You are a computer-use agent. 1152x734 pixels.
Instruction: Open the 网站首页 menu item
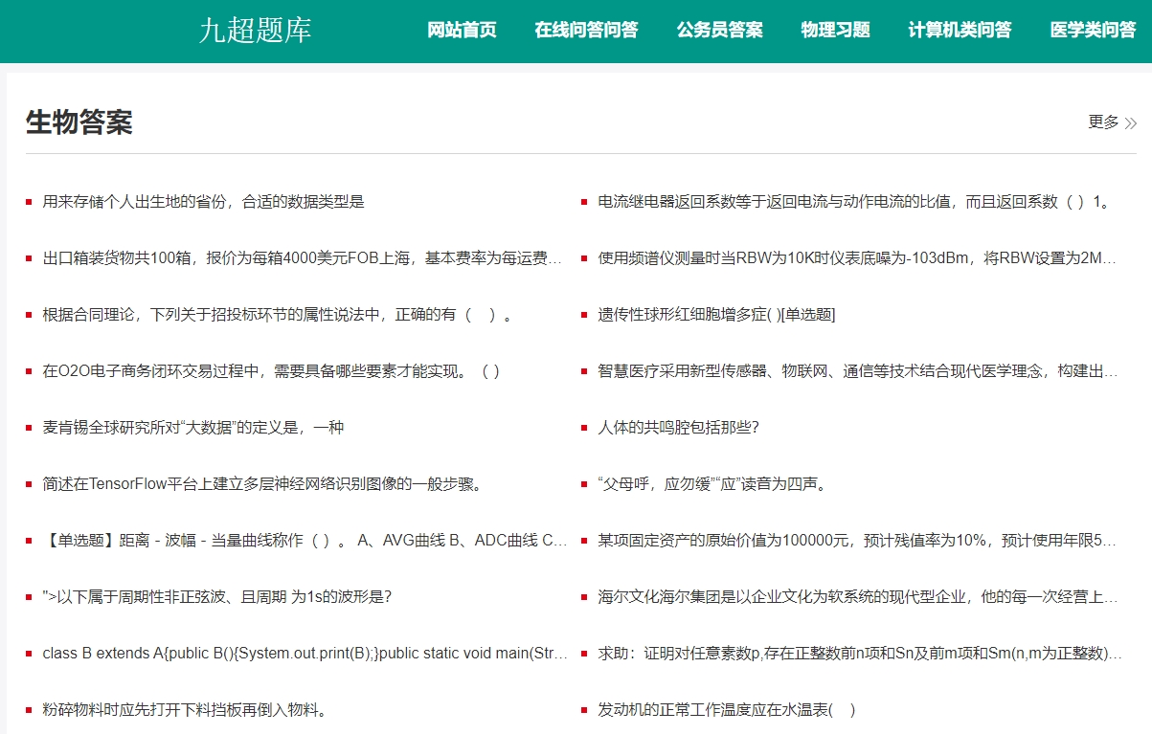click(462, 30)
